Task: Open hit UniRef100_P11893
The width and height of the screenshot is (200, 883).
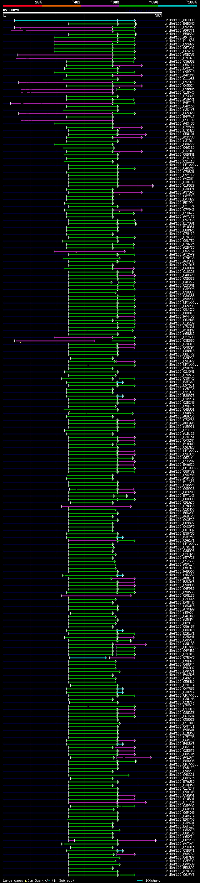Action: coord(179,41)
